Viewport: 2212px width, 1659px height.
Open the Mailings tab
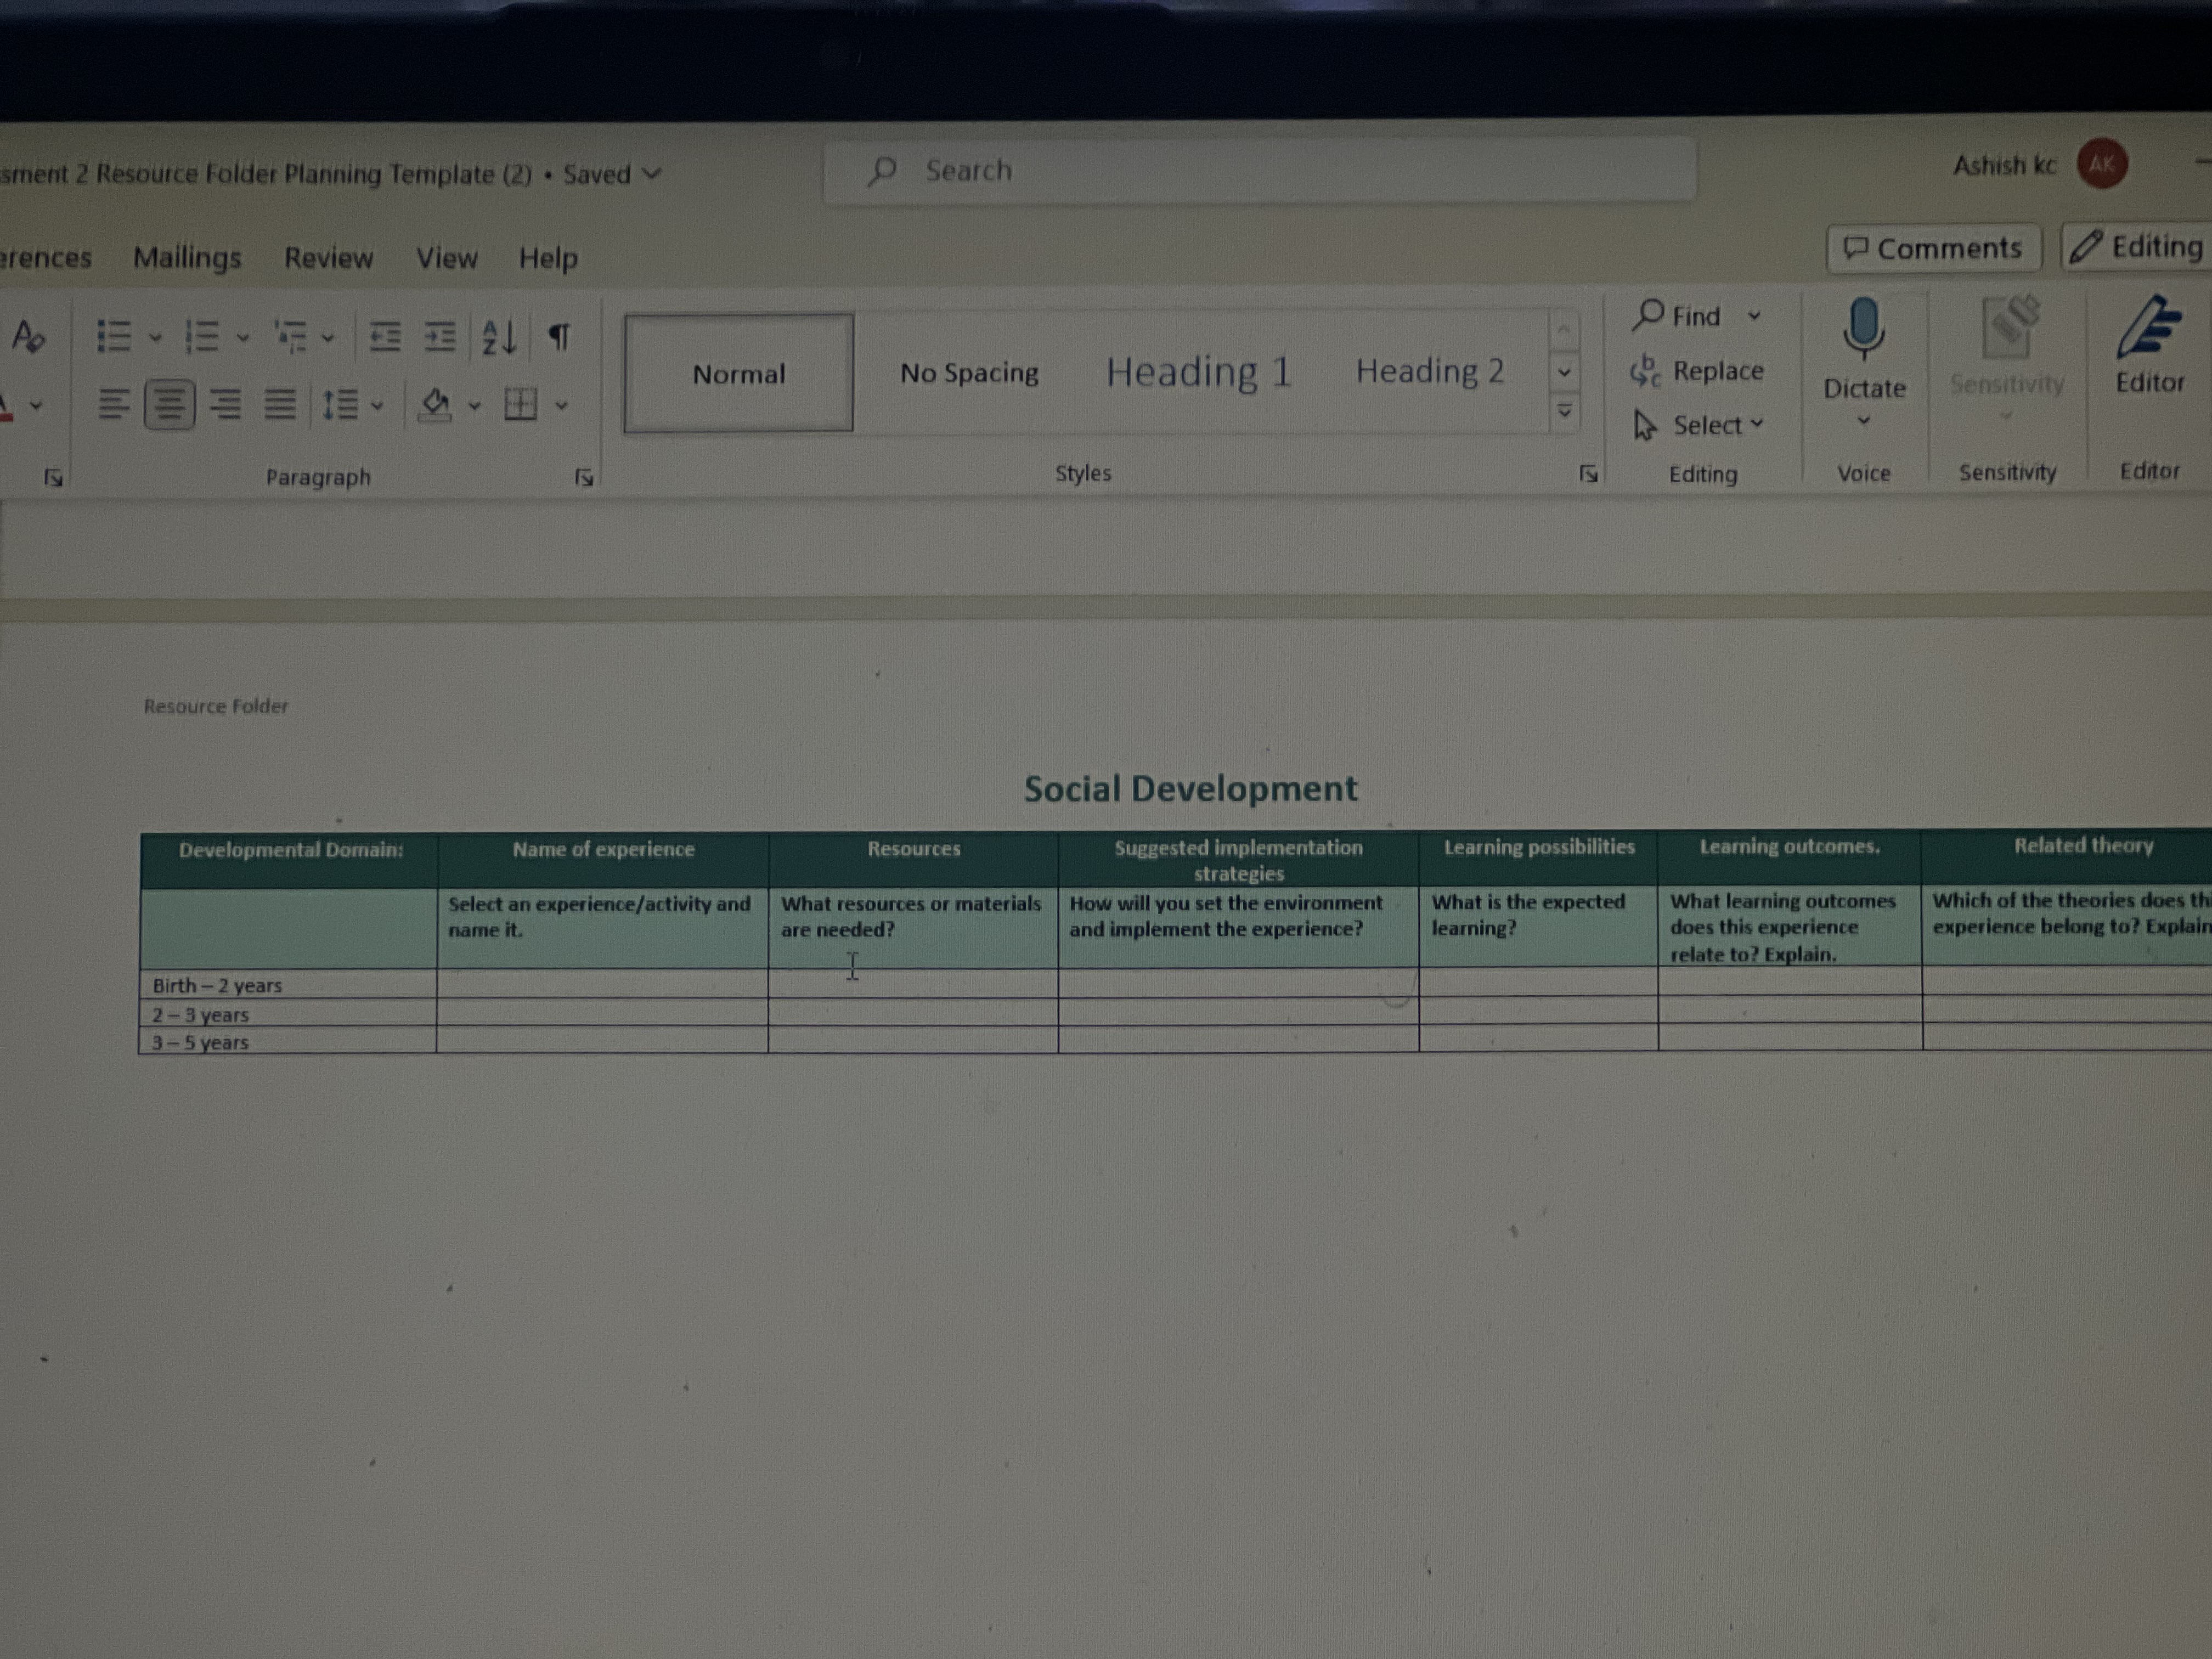(187, 258)
